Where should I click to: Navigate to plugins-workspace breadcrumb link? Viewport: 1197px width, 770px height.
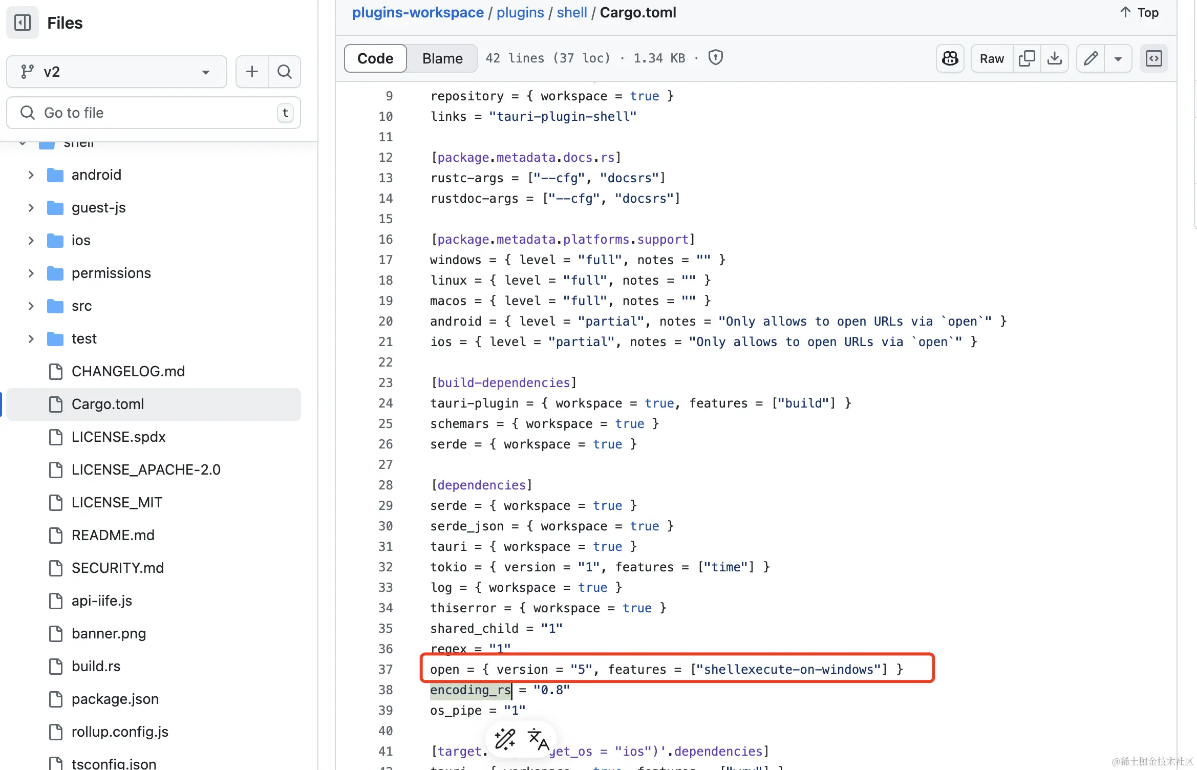point(418,12)
